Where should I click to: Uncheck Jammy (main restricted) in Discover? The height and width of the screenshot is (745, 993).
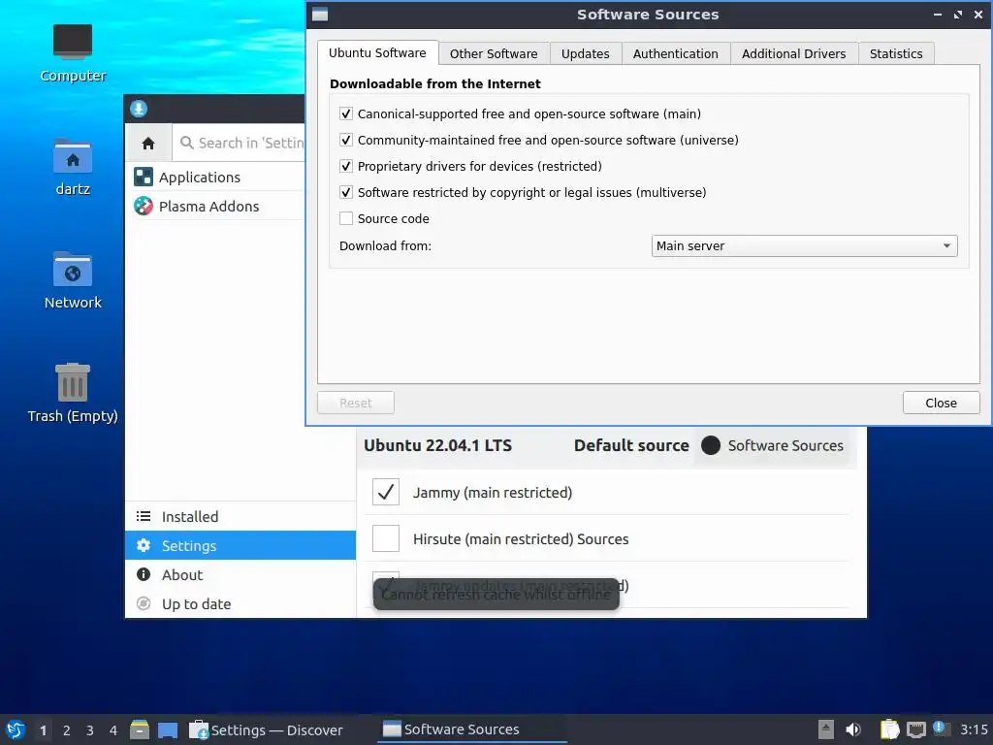tap(386, 492)
